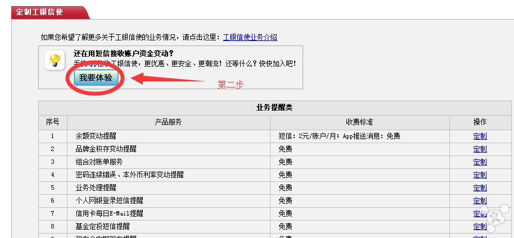Click the 业务提醒类 table title
Viewport: 514px width, 238px height.
pos(274,108)
